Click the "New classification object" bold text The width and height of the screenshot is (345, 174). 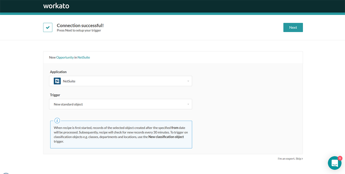166,137
